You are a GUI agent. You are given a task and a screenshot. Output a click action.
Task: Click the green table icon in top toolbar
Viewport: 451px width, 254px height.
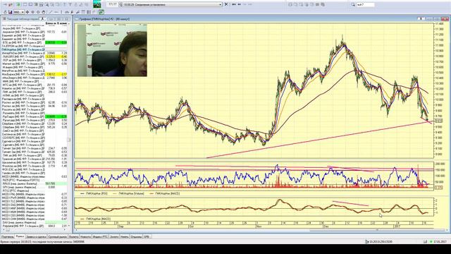coord(18,5)
